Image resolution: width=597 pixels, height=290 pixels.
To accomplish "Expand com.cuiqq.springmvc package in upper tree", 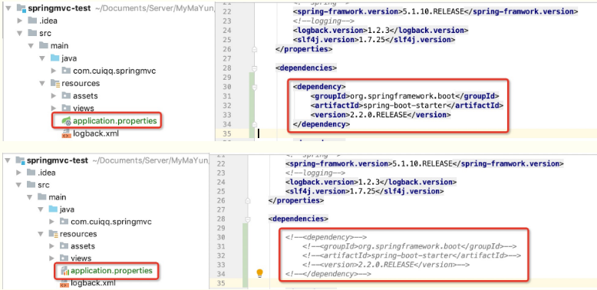I will coord(54,71).
